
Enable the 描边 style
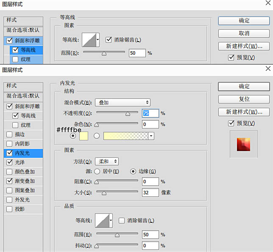click(9, 134)
